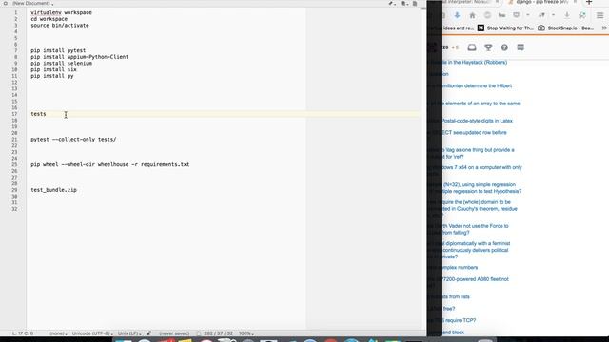The height and width of the screenshot is (342, 609).
Task: Open the 100% zoom dropdown
Action: tap(246, 333)
